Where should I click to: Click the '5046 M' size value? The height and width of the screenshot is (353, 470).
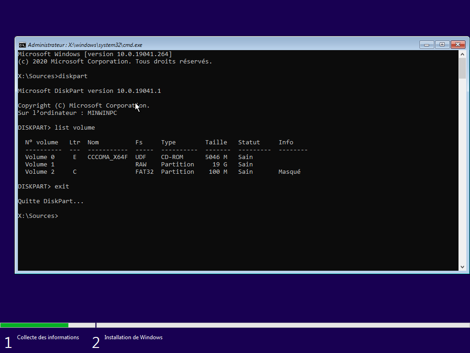click(216, 157)
